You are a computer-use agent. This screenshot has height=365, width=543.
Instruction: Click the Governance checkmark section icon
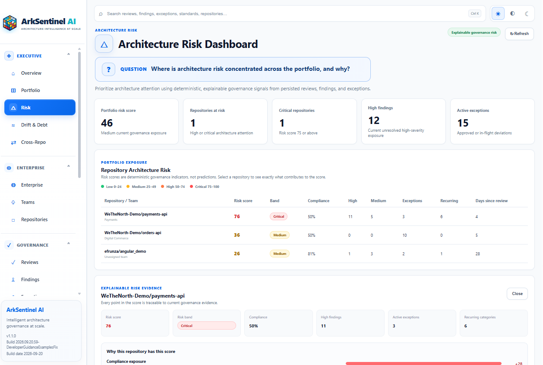[9, 245]
